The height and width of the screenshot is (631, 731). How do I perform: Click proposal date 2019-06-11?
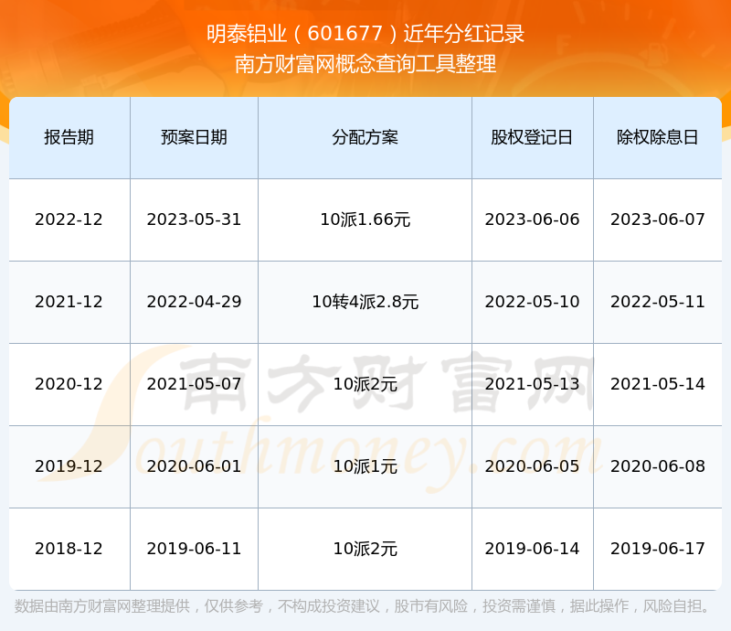[194, 549]
